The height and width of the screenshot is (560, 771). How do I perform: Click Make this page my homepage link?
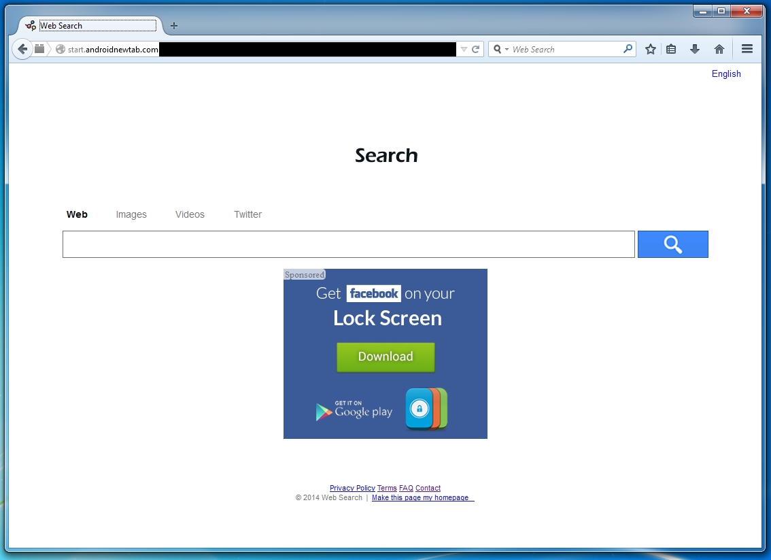coord(423,497)
